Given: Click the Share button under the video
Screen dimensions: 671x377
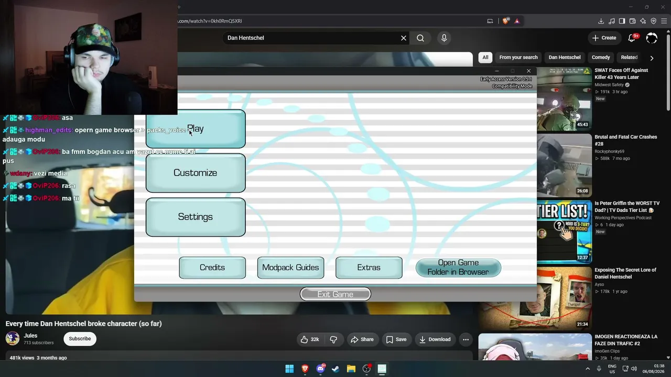Looking at the screenshot, I should tap(362, 339).
